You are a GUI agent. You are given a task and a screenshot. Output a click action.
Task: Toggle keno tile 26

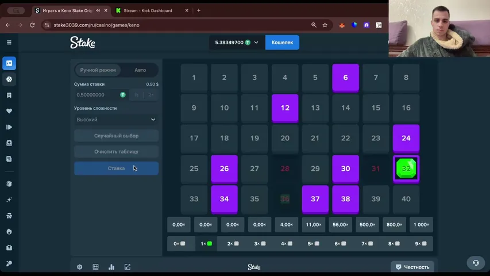coord(224,168)
